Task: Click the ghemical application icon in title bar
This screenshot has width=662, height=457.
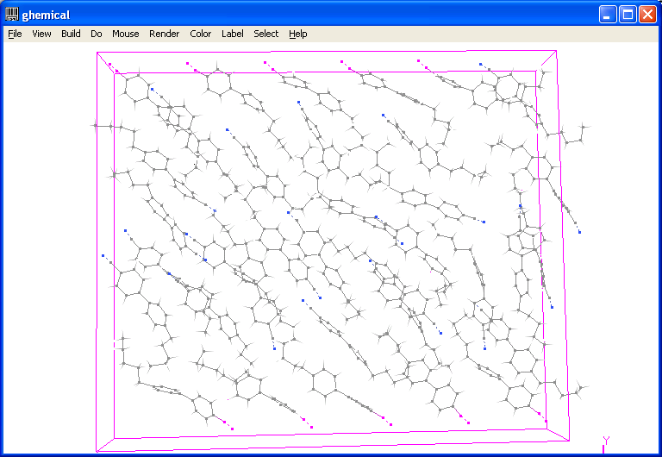Action: [12, 15]
